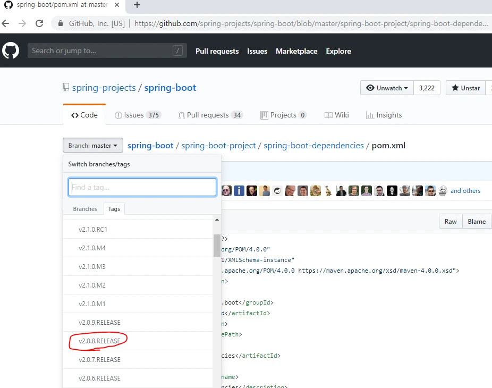Close the spring-boot/pom.xml browser tab
Viewport: 492px width, 388px height.
pyautogui.click(x=117, y=5)
